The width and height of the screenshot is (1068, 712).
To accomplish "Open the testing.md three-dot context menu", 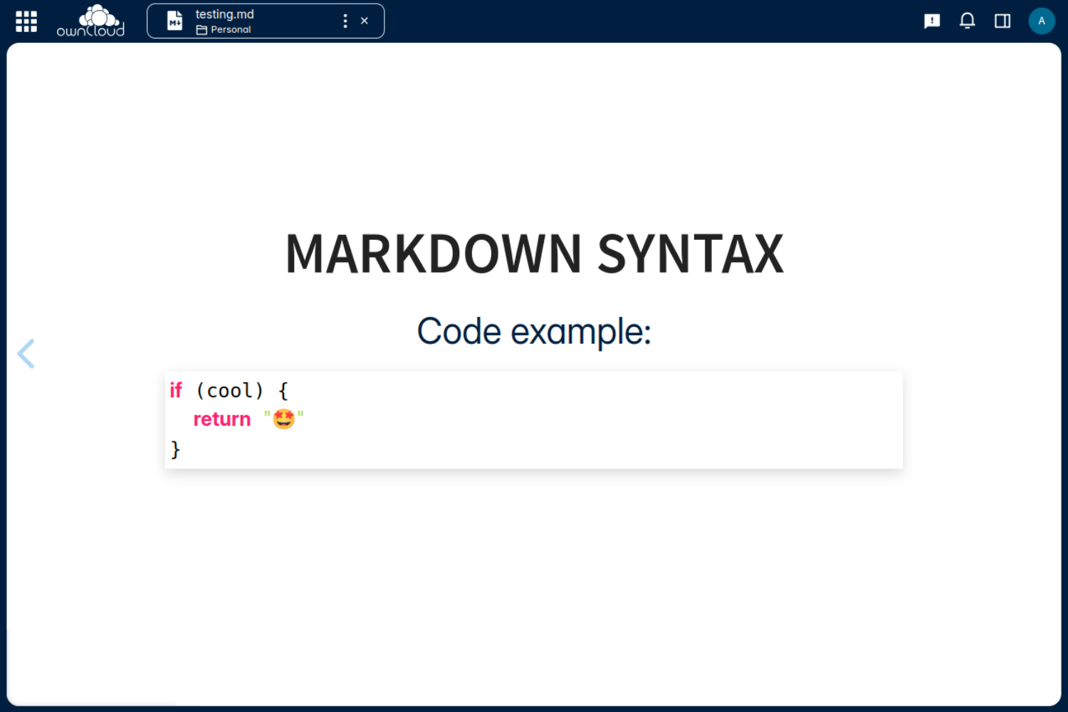I will pos(345,21).
